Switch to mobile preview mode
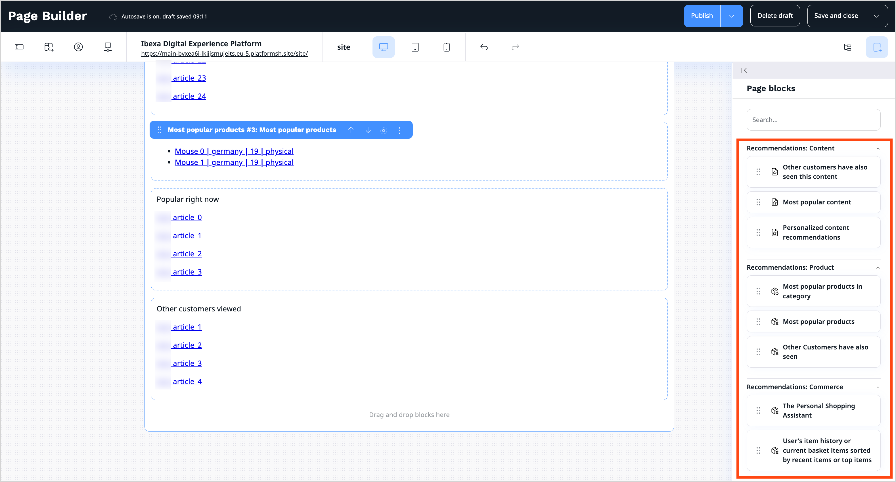The image size is (896, 482). point(446,47)
